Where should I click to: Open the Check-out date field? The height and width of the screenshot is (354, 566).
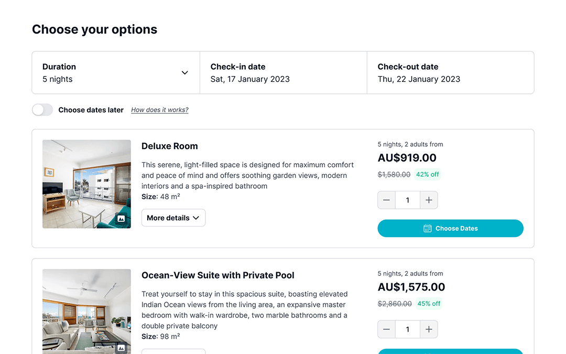click(x=451, y=72)
